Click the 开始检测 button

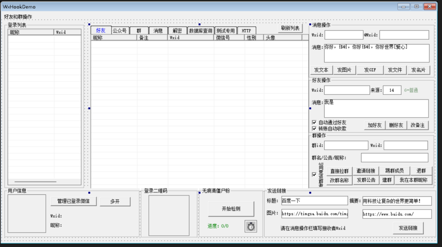pos(231,209)
